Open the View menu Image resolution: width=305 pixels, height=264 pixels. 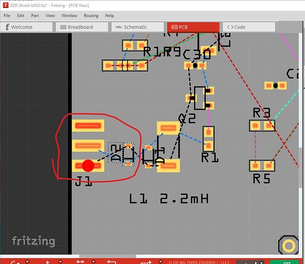click(x=50, y=15)
